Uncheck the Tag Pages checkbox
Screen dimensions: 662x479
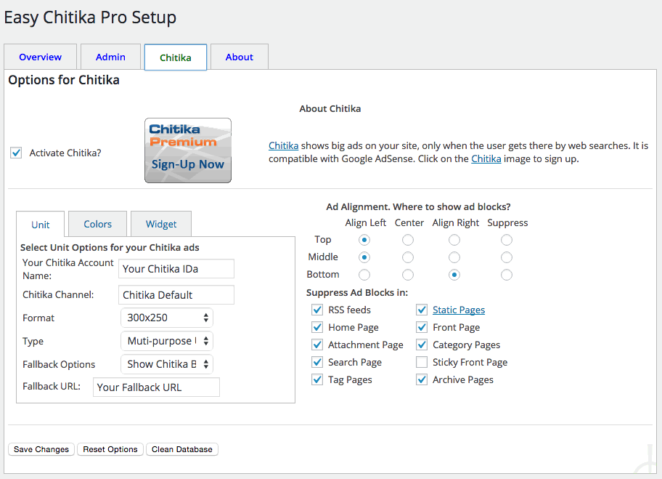[x=317, y=379]
